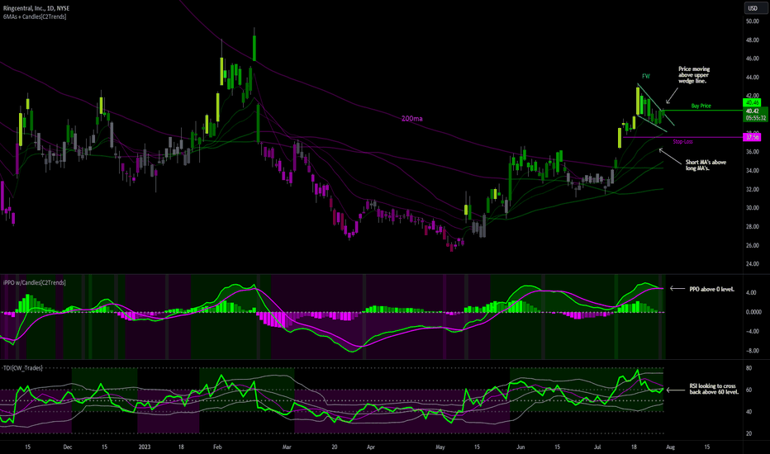The width and height of the screenshot is (770, 454).
Task: Click 46.00 on the price axis
Action: point(753,59)
